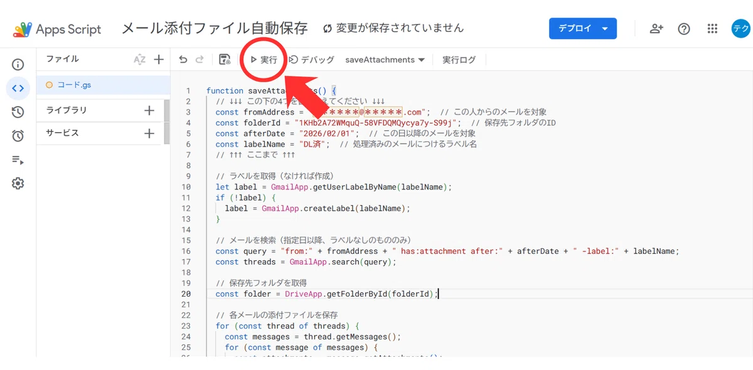Image resolution: width=753 pixels, height=370 pixels.
Task: Click the デプロイ deploy button
Action: 582,28
